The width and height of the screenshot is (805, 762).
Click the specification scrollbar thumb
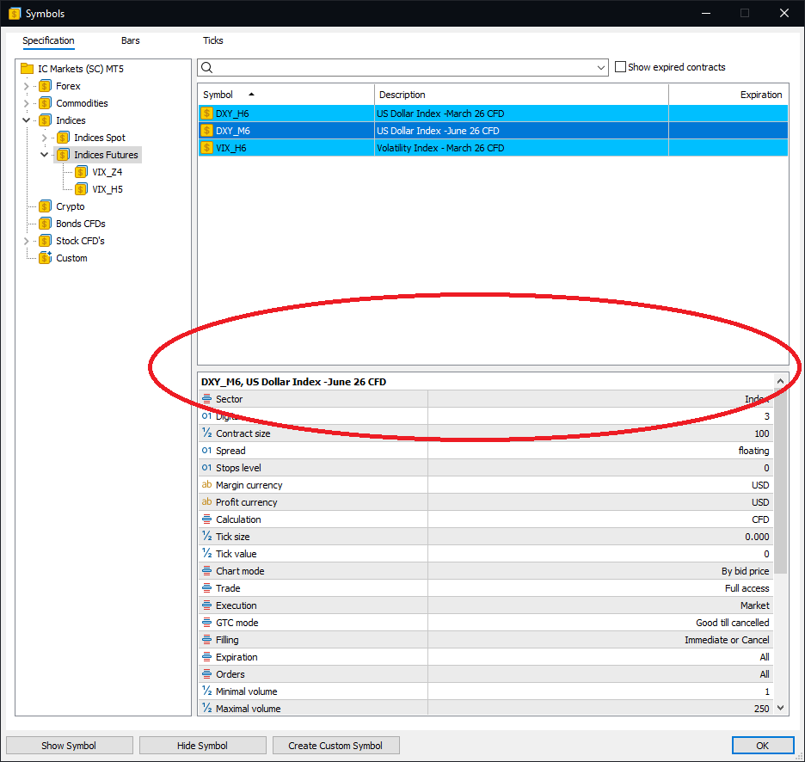(780, 481)
